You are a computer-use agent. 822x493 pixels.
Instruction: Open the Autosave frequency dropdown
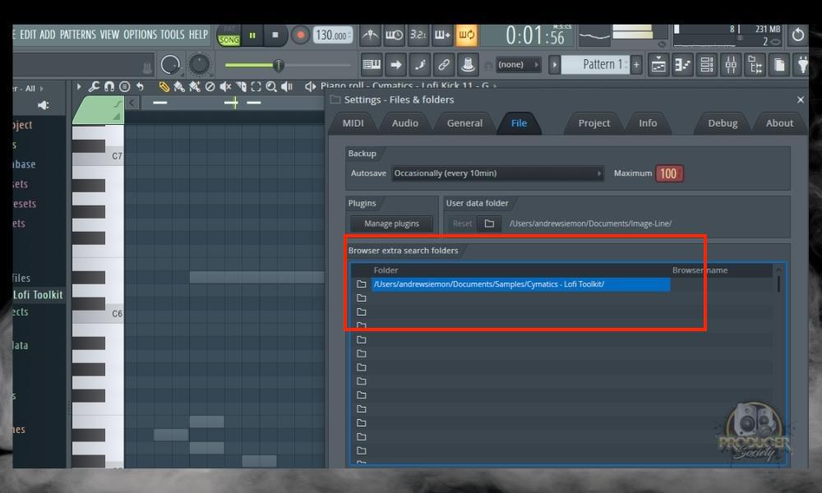pos(497,173)
